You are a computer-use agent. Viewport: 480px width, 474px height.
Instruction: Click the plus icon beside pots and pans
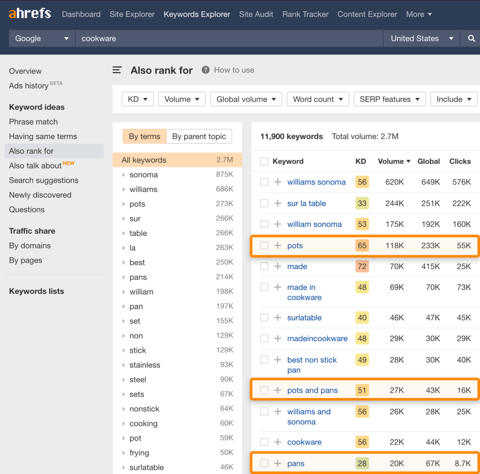coord(277,390)
